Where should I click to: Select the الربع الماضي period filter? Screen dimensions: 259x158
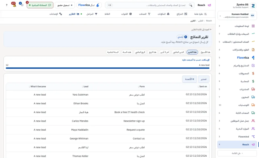(140, 52)
